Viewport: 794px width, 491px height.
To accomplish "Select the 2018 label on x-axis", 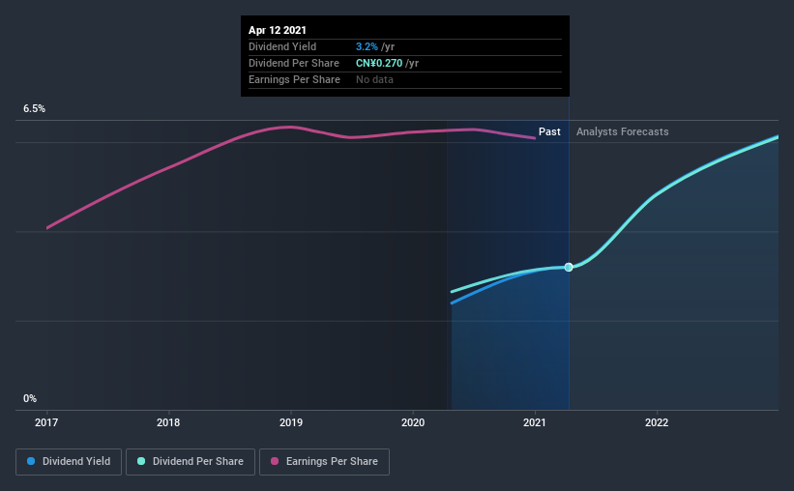I will point(168,422).
